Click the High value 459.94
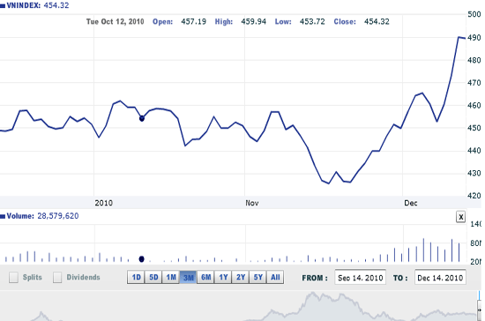This screenshot has height=321, width=485. click(253, 22)
